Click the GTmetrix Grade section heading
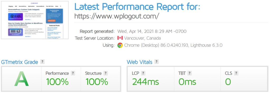The height and width of the screenshot is (96, 270). pos(20,62)
